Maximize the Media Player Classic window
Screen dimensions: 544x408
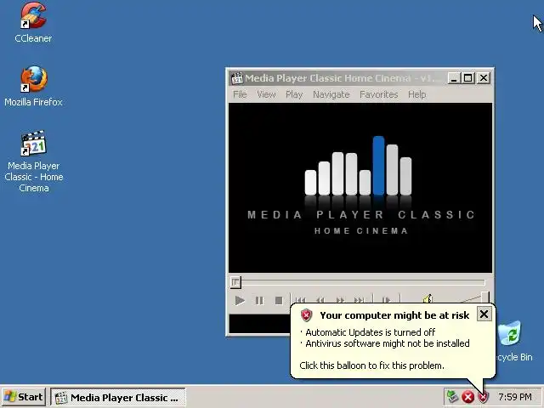[467, 78]
